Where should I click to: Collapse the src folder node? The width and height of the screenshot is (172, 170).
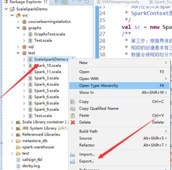tap(12, 15)
